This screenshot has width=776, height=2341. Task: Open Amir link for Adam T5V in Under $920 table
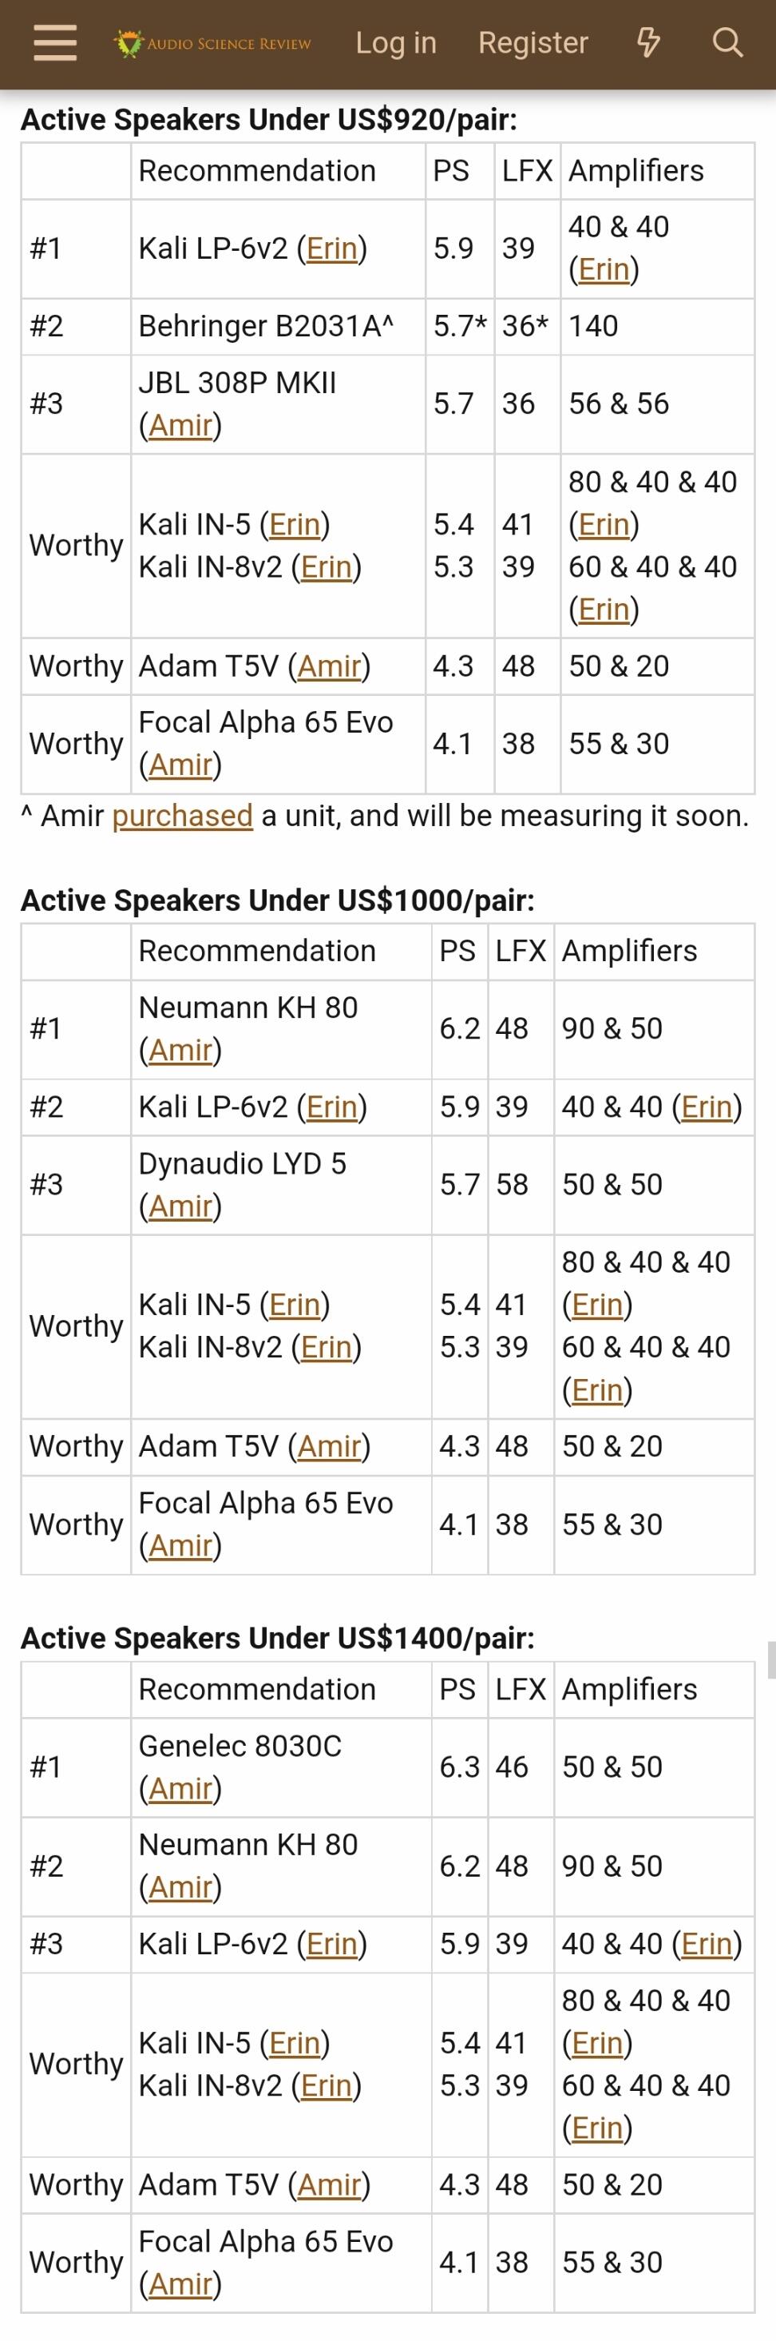pos(330,666)
